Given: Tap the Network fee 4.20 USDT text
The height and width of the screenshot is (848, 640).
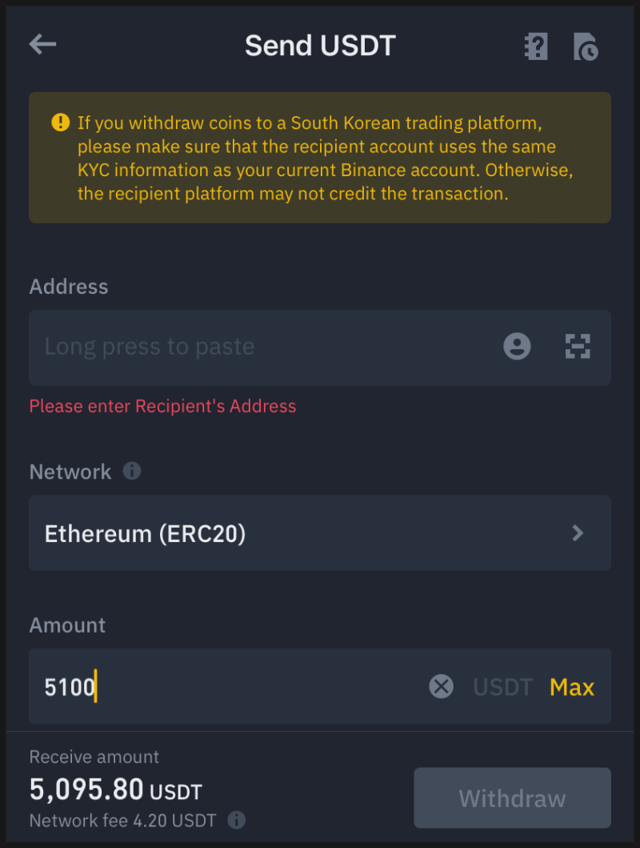Looking at the screenshot, I should click(122, 821).
